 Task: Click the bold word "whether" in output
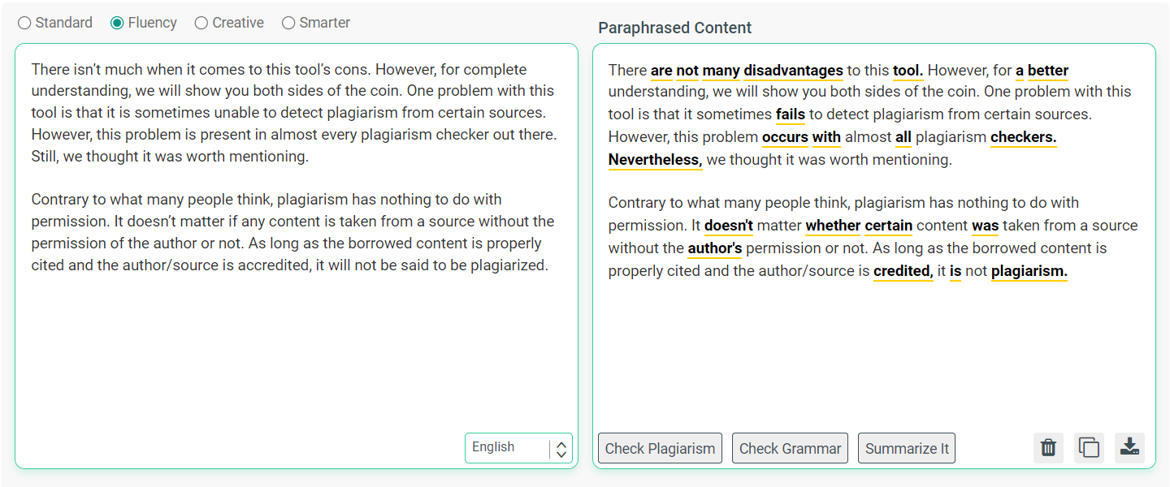833,226
